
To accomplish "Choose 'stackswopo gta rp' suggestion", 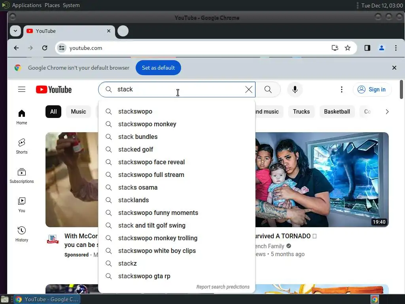I will click(177, 276).
